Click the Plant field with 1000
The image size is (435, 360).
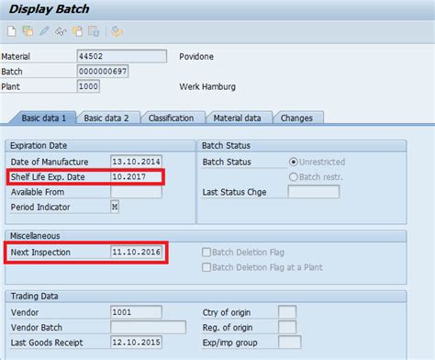click(88, 86)
